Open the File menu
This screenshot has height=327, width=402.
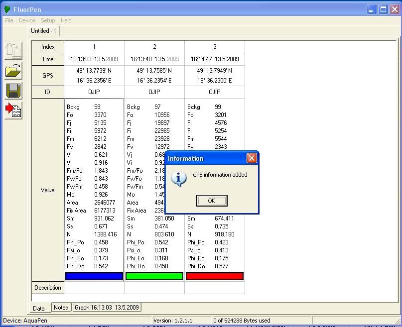point(9,20)
